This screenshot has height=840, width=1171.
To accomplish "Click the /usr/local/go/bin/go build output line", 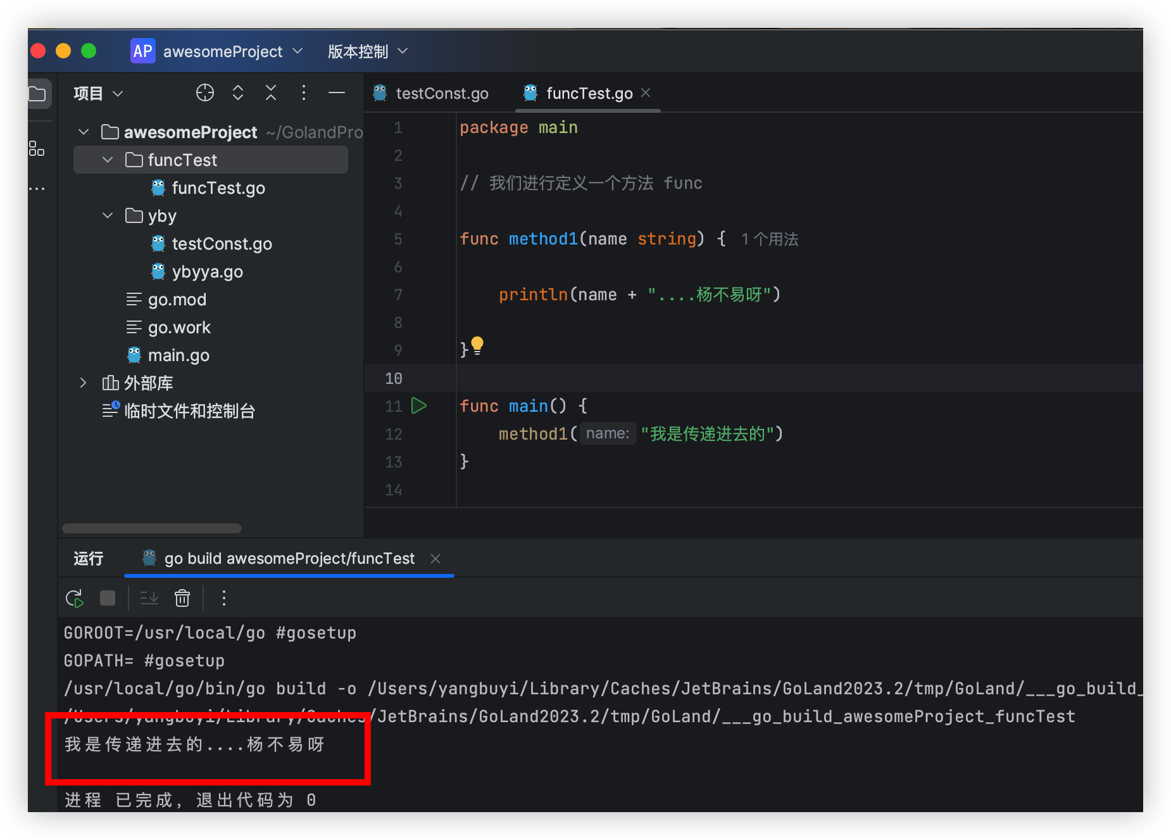I will coord(603,689).
